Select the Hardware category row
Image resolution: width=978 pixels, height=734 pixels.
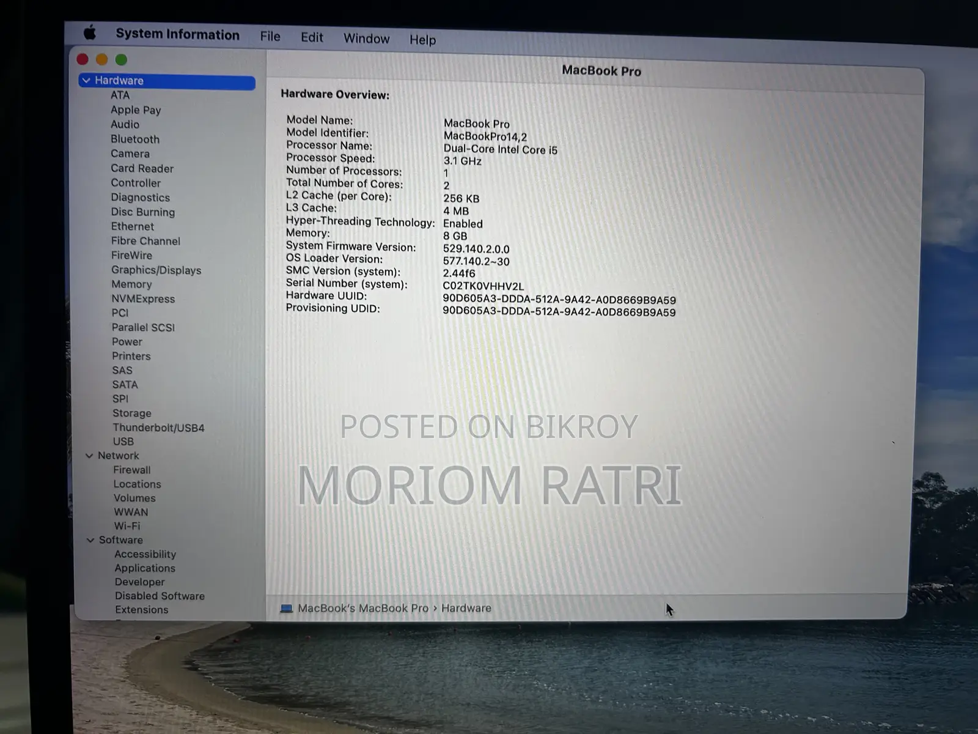[167, 81]
